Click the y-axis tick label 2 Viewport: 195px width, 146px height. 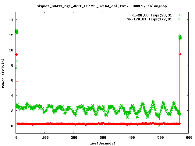click(x=12, y=111)
